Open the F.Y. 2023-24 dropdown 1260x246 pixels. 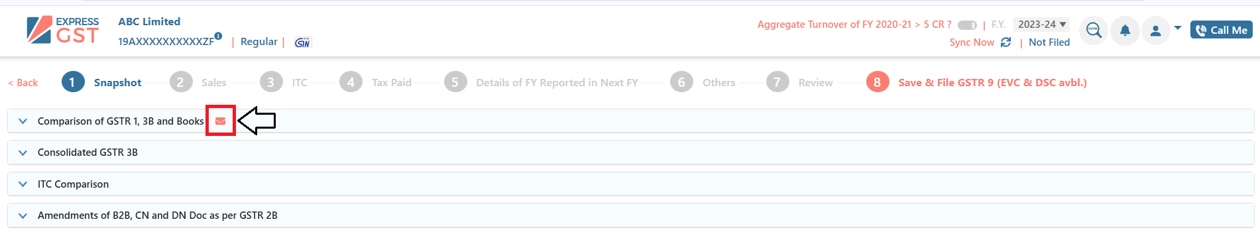click(1041, 25)
